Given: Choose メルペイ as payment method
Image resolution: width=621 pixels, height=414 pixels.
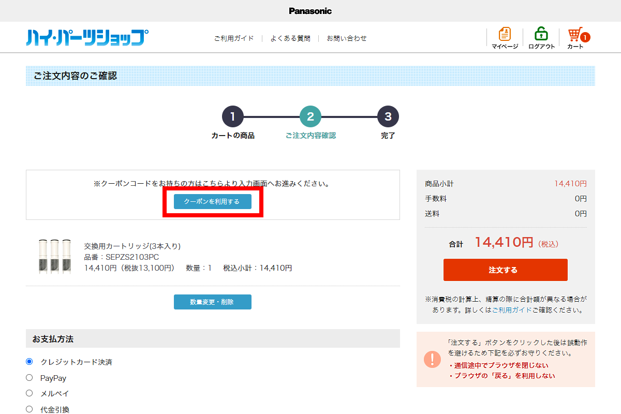Looking at the screenshot, I should coord(29,393).
